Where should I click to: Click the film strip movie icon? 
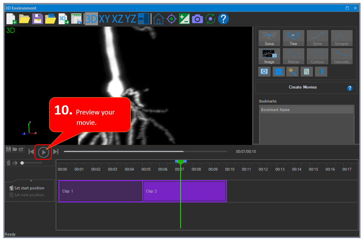(278, 72)
